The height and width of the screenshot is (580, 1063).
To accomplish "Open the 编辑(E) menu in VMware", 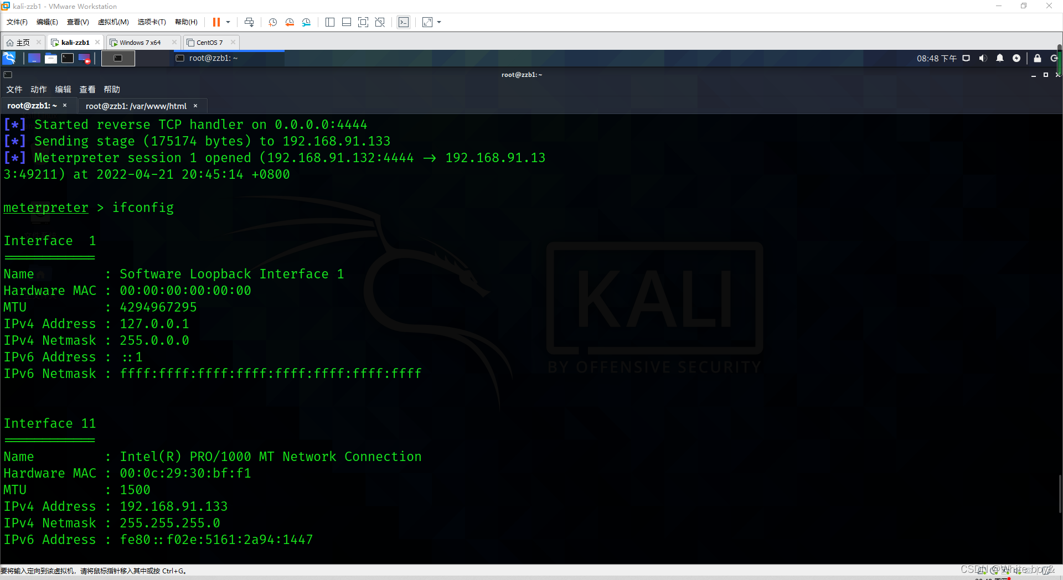I will click(47, 22).
